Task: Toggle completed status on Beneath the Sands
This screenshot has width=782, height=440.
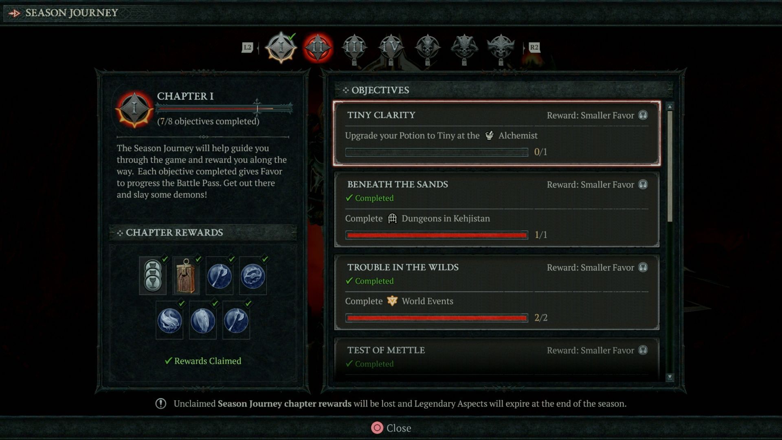Action: [369, 198]
